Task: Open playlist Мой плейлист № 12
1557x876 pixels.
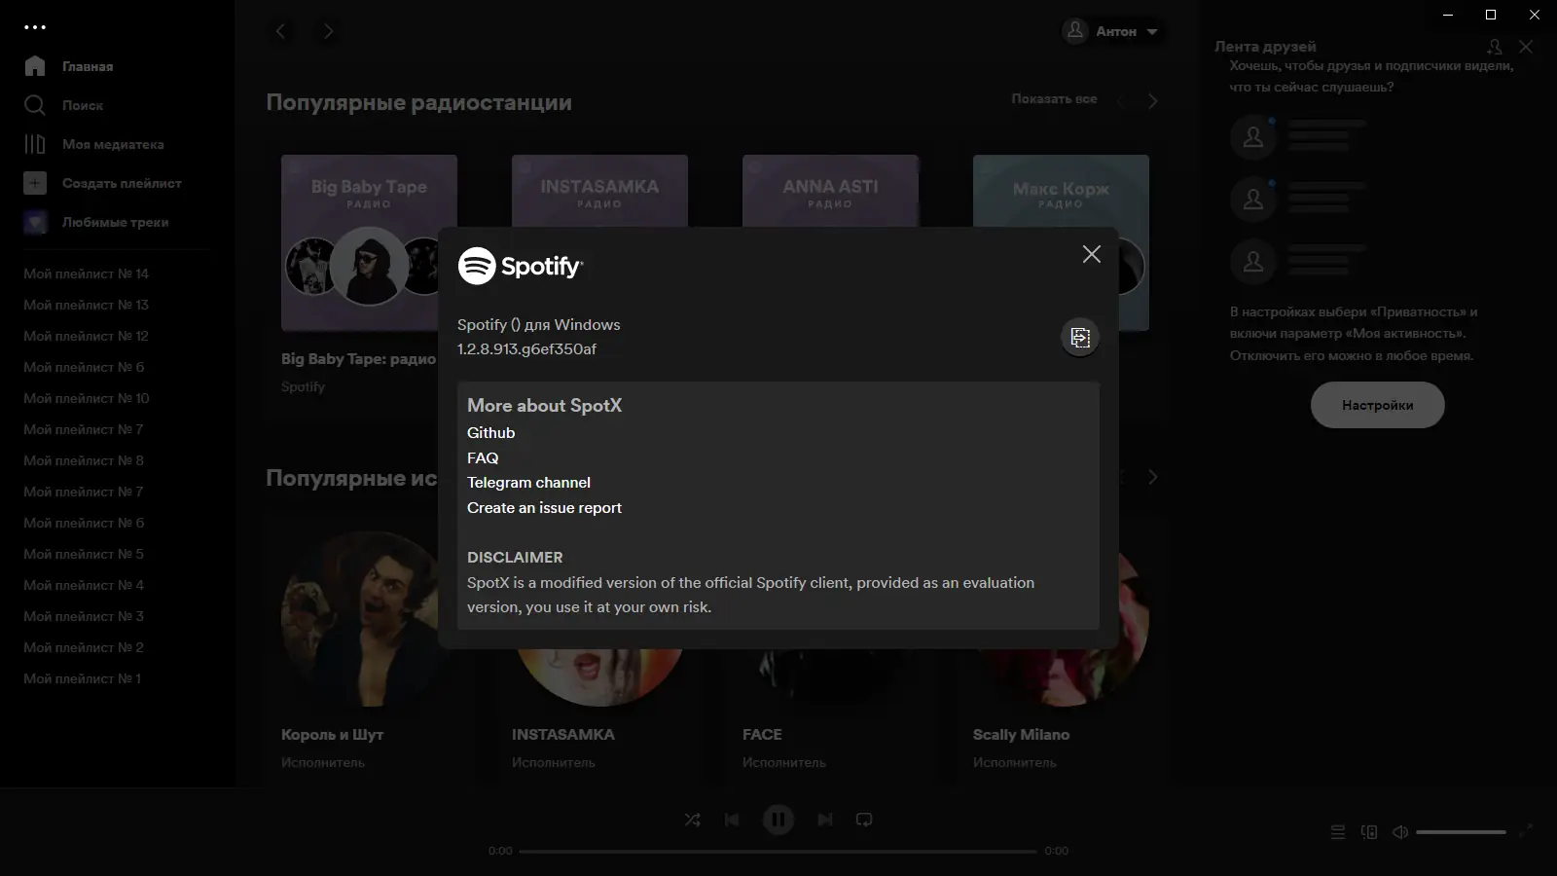Action: coord(86,336)
